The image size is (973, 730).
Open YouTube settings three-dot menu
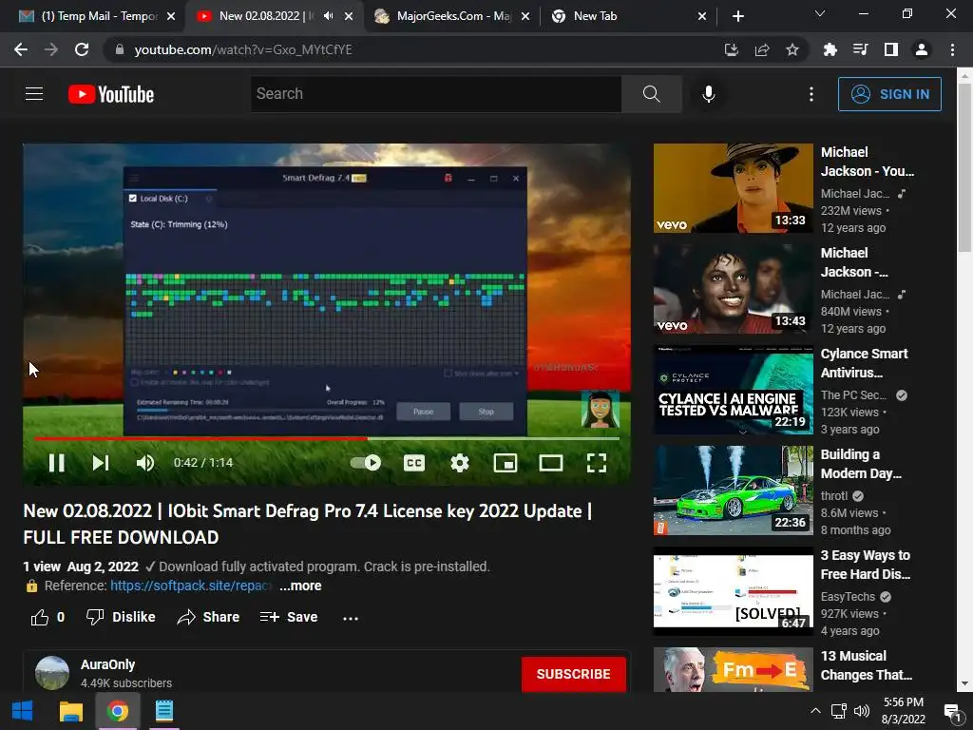(811, 94)
